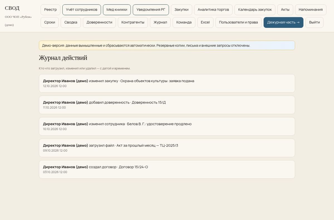Go to Сроки section
This screenshot has width=334, height=220.
[x=50, y=22]
